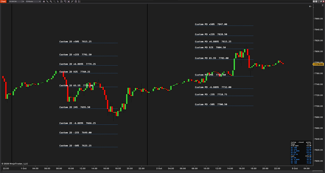Click the 5 Oct date label on time axis
The width and height of the screenshot is (325, 173).
[295, 169]
